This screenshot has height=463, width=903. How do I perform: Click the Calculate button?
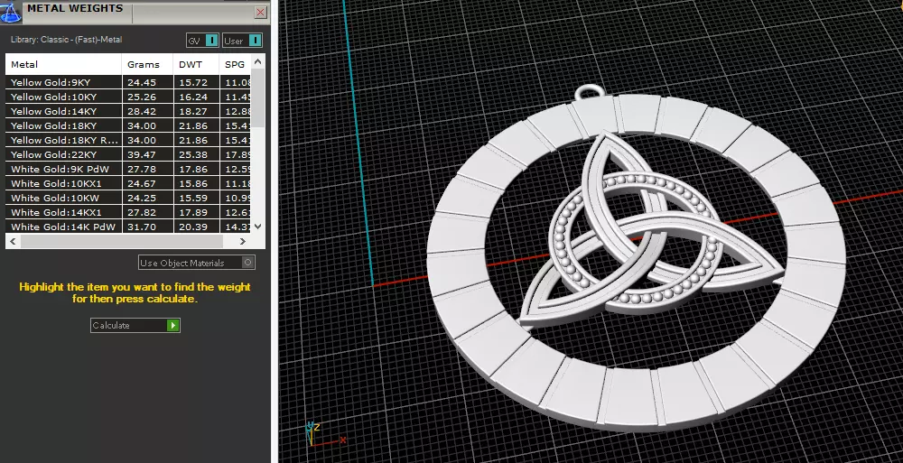[135, 326]
